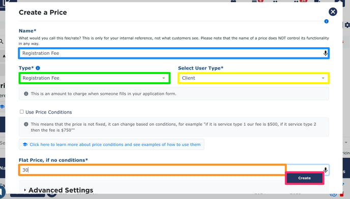Click into the Name text field
Screen dimensions: 350x199
click(x=173, y=53)
